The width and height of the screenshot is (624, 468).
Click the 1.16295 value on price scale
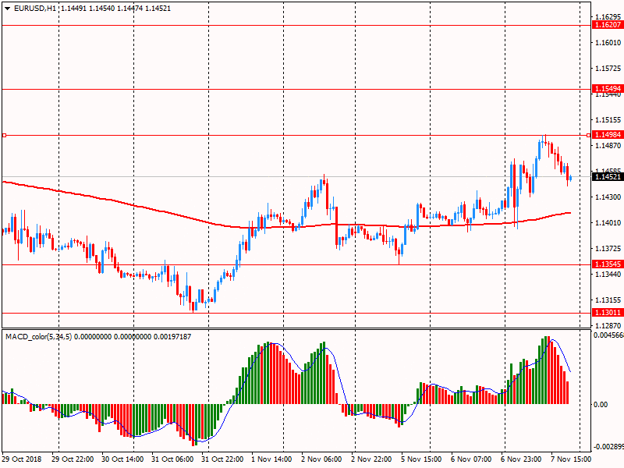pyautogui.click(x=607, y=16)
